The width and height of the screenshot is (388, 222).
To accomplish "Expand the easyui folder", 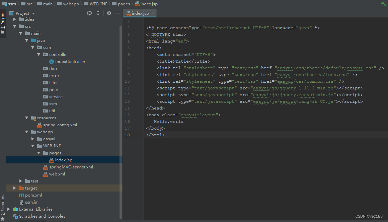I will [x=33, y=139].
